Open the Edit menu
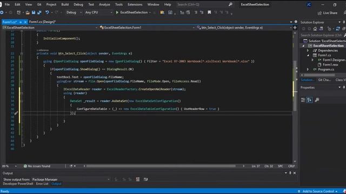 click(17, 4)
